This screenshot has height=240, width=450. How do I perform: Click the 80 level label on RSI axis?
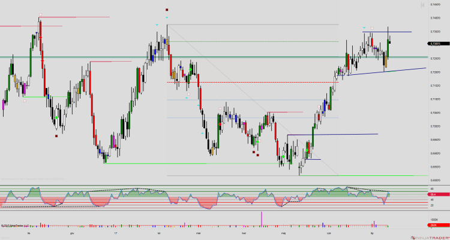pos(432,189)
